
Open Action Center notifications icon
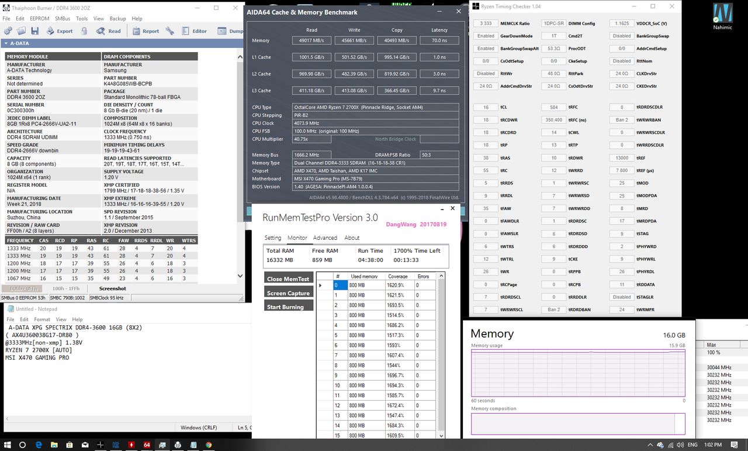(734, 445)
